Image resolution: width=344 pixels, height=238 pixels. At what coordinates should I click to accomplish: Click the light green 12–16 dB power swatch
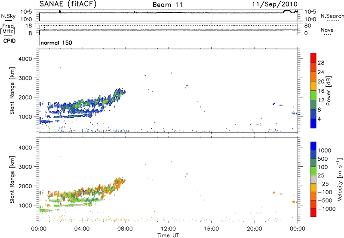pos(313,95)
